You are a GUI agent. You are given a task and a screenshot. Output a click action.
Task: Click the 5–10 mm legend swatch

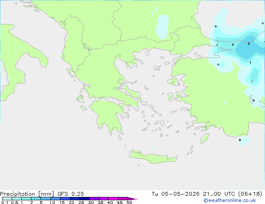(46, 199)
